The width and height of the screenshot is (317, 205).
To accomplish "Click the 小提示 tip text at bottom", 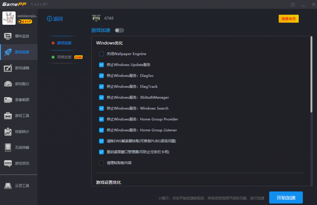I will click(x=211, y=198).
